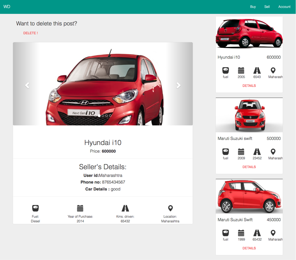The height and width of the screenshot is (260, 296).
Task: Go to previous carousel image with left arrow
Action: coord(27,85)
